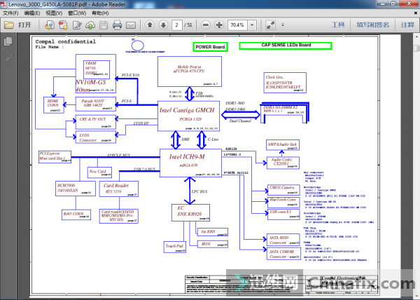Click the BlueTooth Conn block
The width and height of the screenshot is (420, 300).
(283, 202)
